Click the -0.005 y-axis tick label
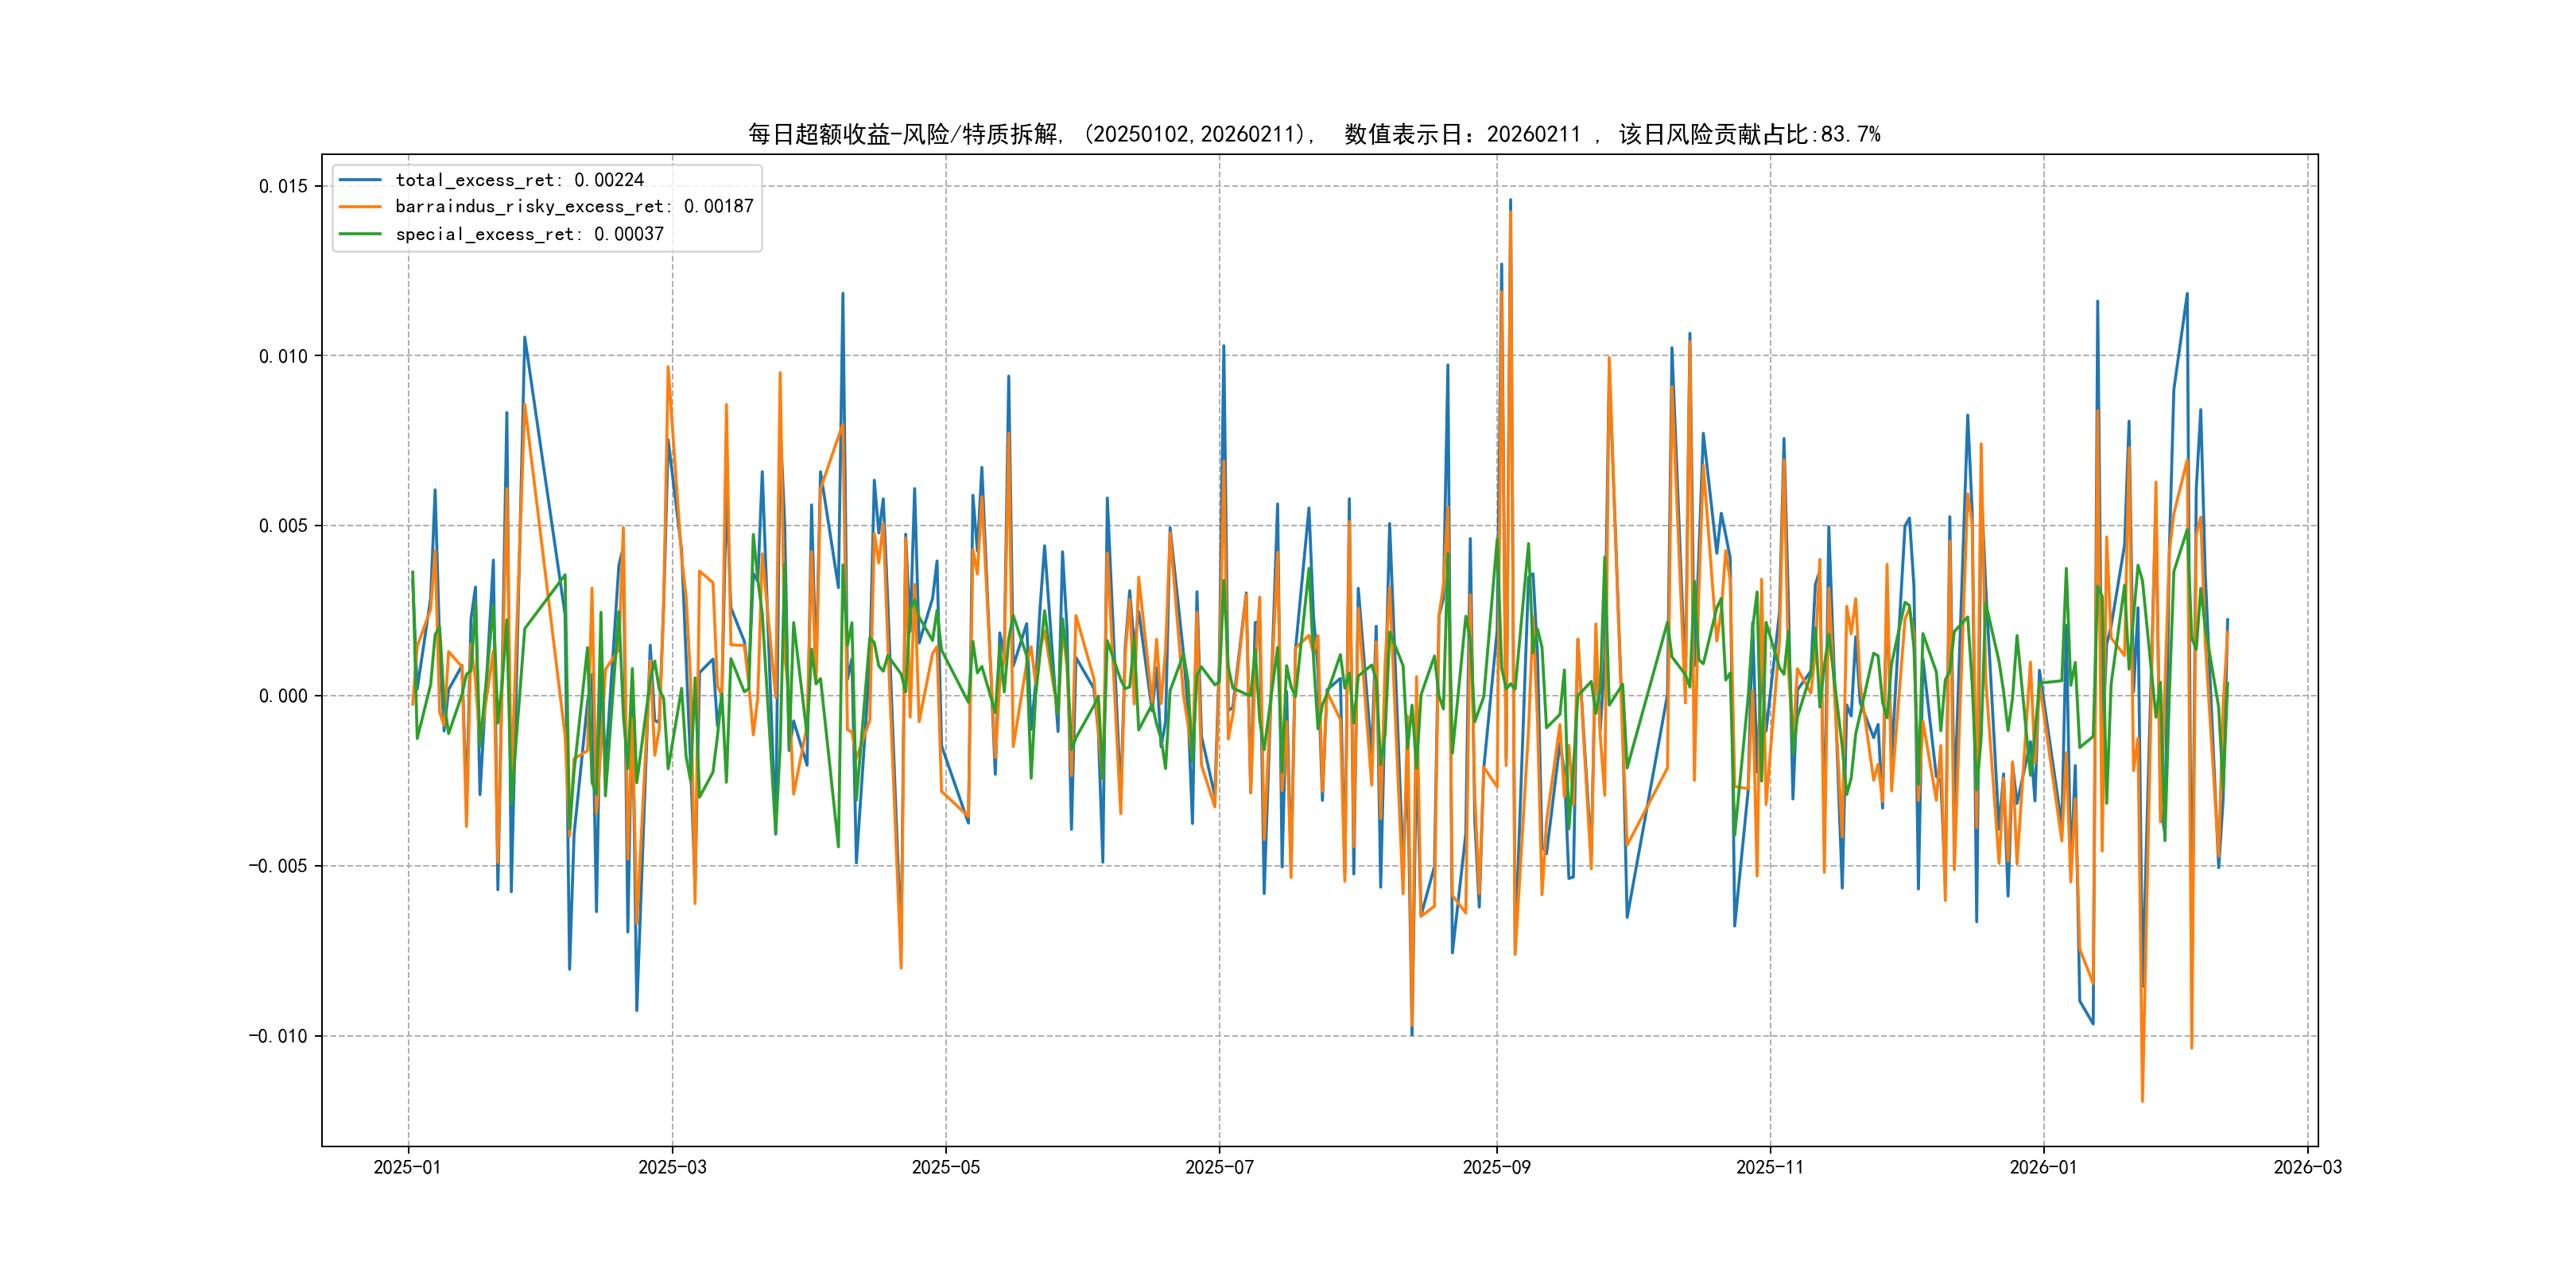The width and height of the screenshot is (2576, 1288). click(278, 866)
